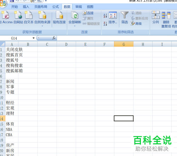Open the 连接 connections button
The height and width of the screenshot is (156, 177).
click(88, 13)
